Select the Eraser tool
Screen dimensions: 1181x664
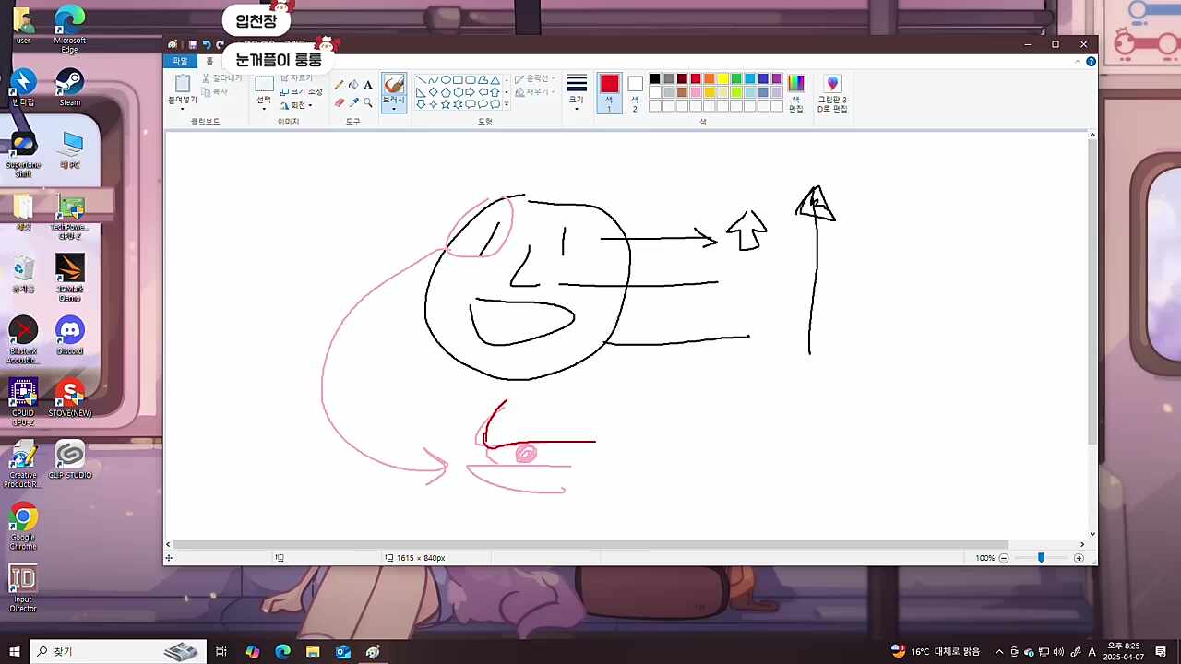[340, 102]
